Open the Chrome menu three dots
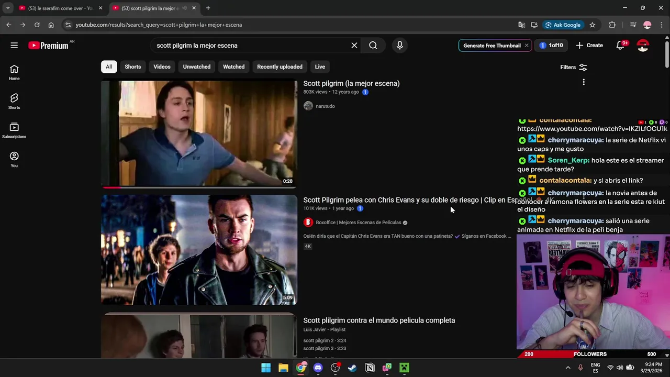 tap(662, 25)
